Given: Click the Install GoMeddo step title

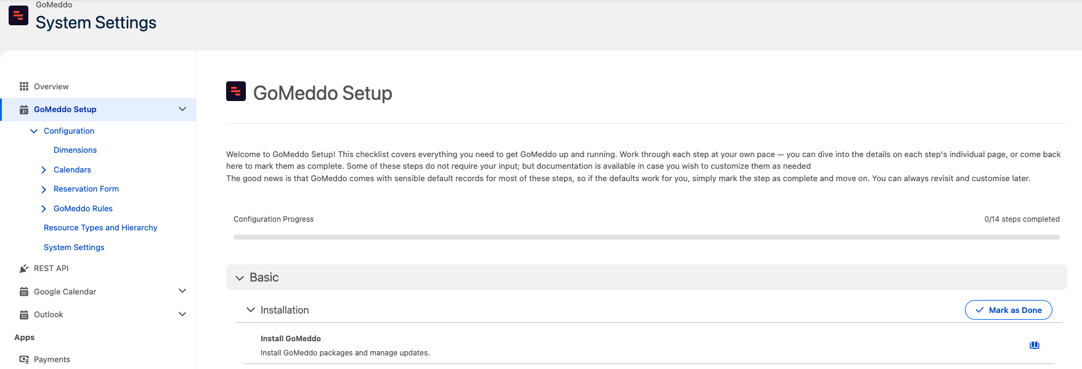Looking at the screenshot, I should point(291,339).
